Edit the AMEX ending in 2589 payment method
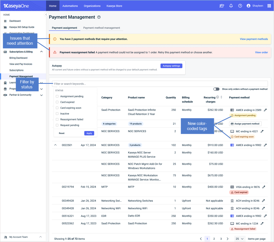 click(265, 110)
